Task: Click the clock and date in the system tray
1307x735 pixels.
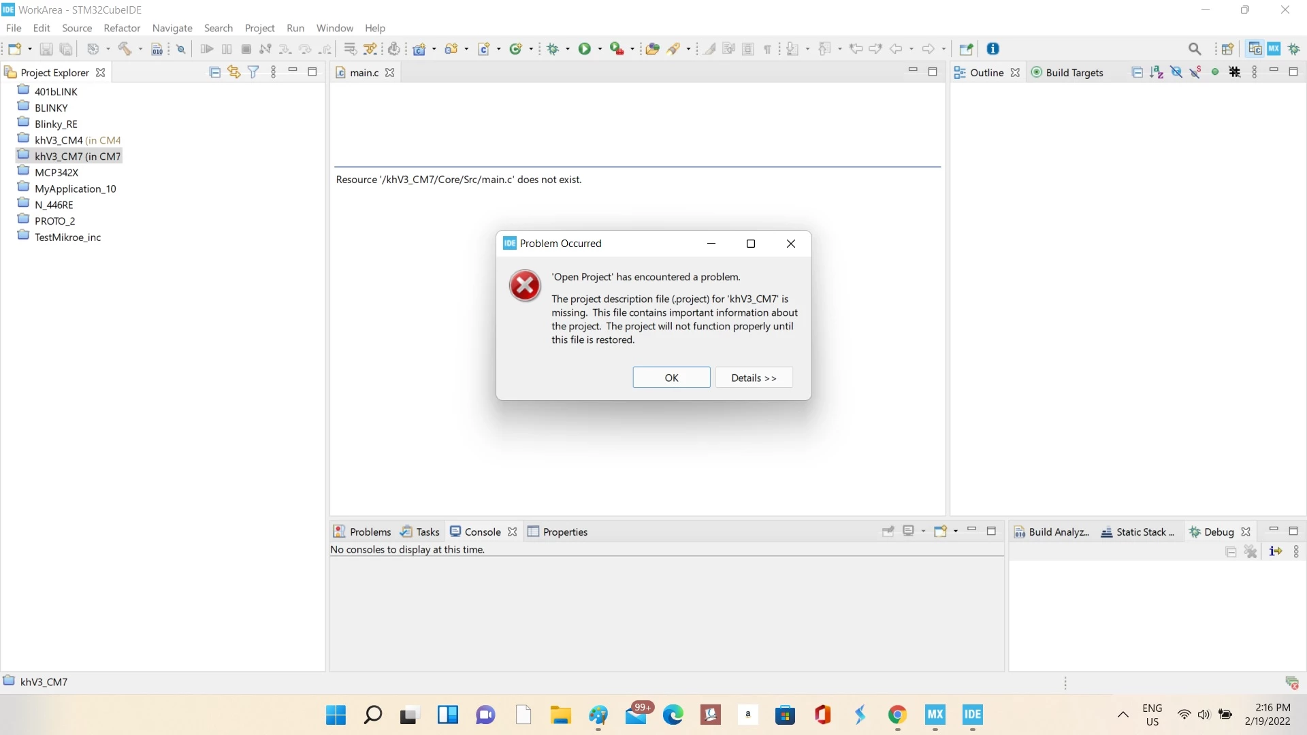Action: (x=1268, y=715)
